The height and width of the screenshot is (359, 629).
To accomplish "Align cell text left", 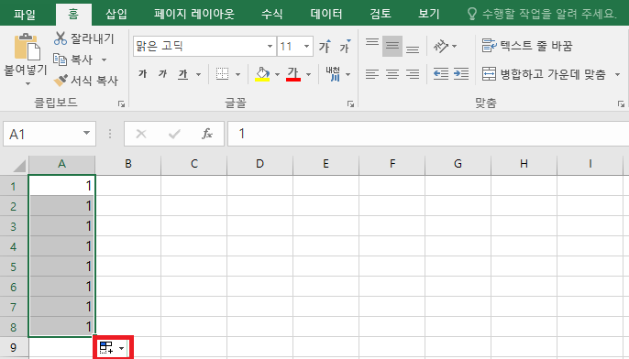I will (x=372, y=74).
